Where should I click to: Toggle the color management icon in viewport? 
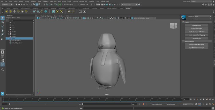point(132,18)
